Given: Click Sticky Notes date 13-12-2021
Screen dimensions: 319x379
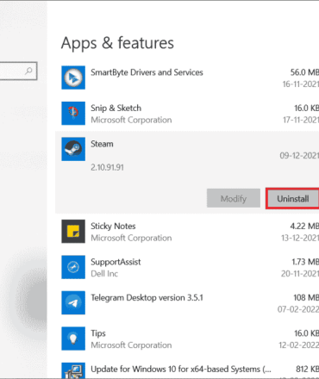Looking at the screenshot, I should click(300, 238).
